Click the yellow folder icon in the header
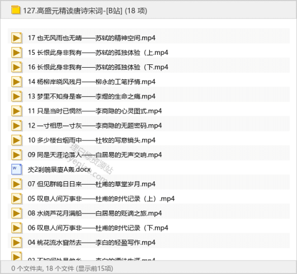Image resolution: width=297 pixels, height=274 pixels. tap(16, 10)
